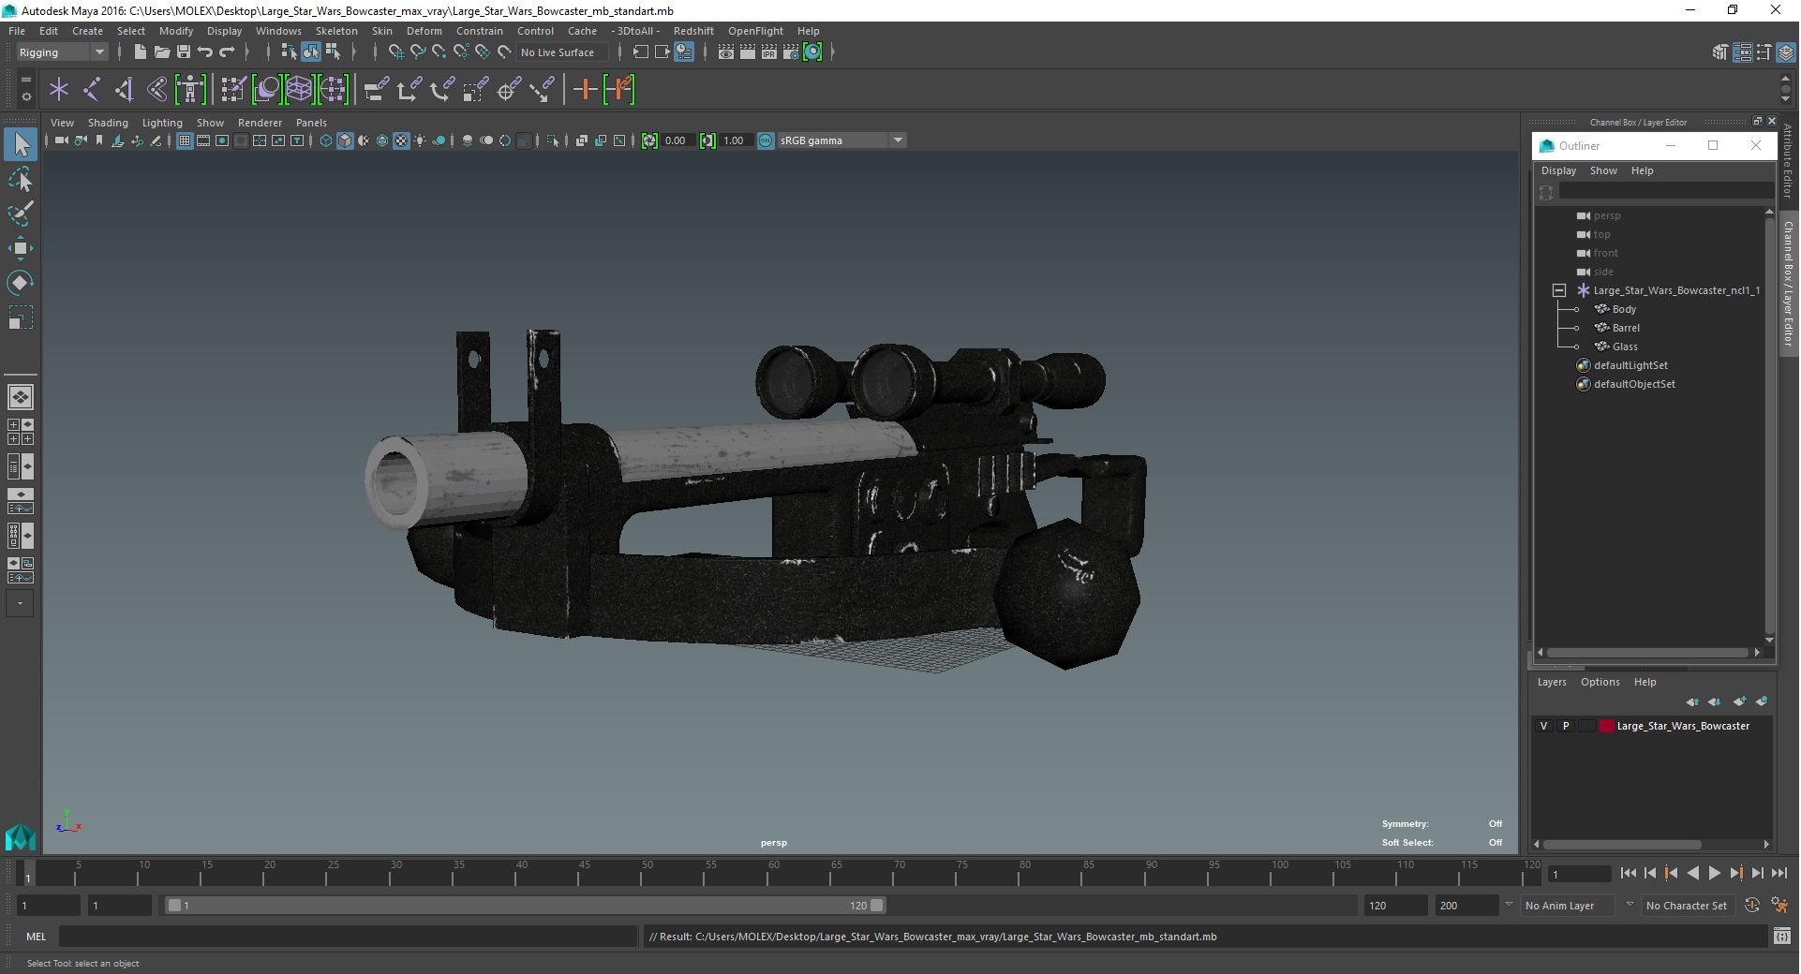Viewport: 1801px width, 974px height.
Task: Click the Open Scene folder icon
Action: pos(161,52)
